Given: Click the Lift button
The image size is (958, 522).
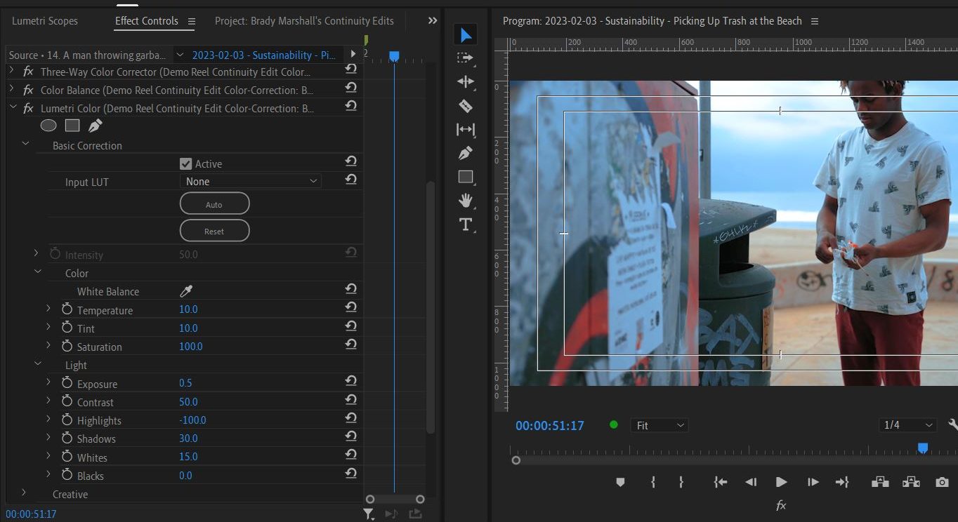Looking at the screenshot, I should (x=880, y=482).
